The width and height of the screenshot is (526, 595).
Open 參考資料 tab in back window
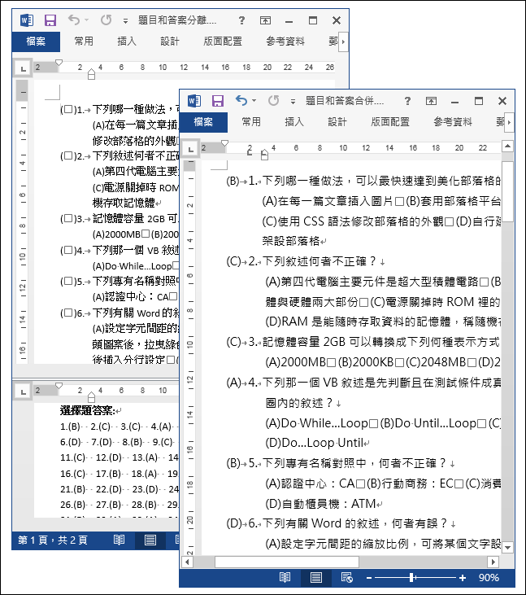coord(285,41)
